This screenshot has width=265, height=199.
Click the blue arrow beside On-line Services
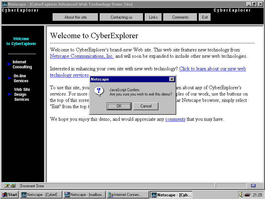(10, 78)
